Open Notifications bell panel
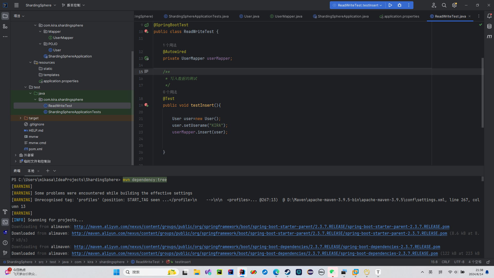 point(489,16)
